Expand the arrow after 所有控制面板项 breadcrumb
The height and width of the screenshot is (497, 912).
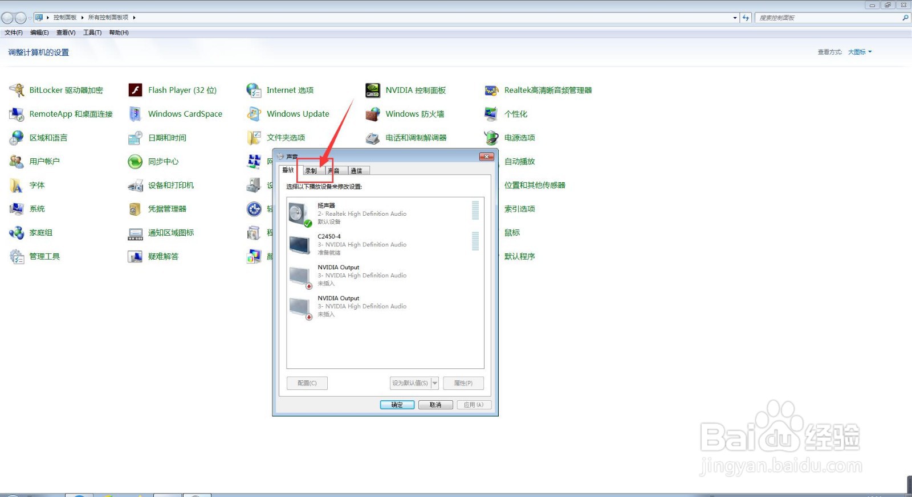click(x=135, y=18)
